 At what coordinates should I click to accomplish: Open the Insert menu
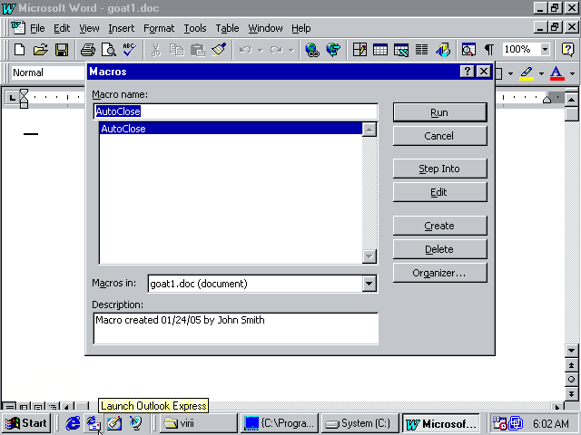[121, 28]
